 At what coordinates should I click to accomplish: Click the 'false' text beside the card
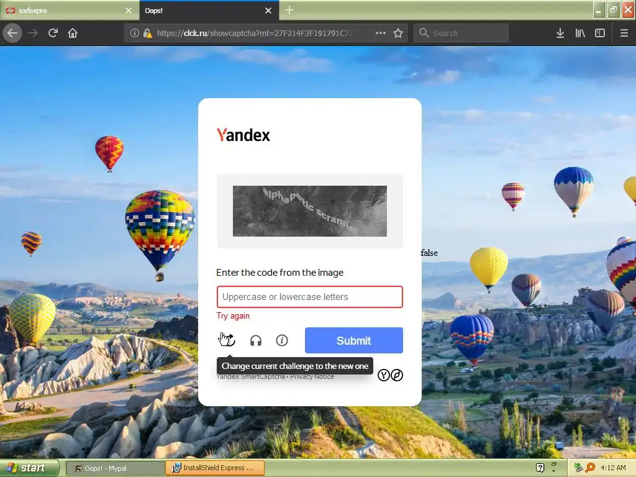(429, 253)
